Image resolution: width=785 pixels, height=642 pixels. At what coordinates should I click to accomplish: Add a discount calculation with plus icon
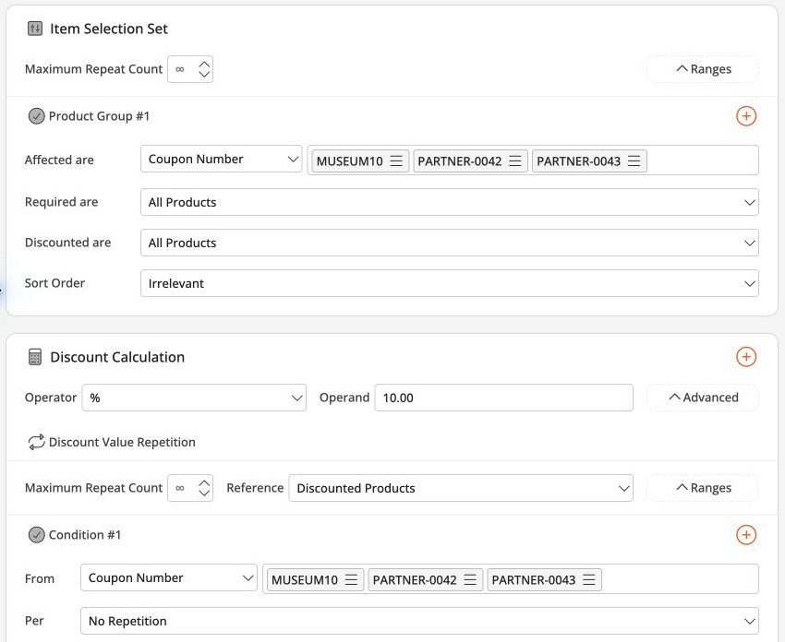pos(746,356)
